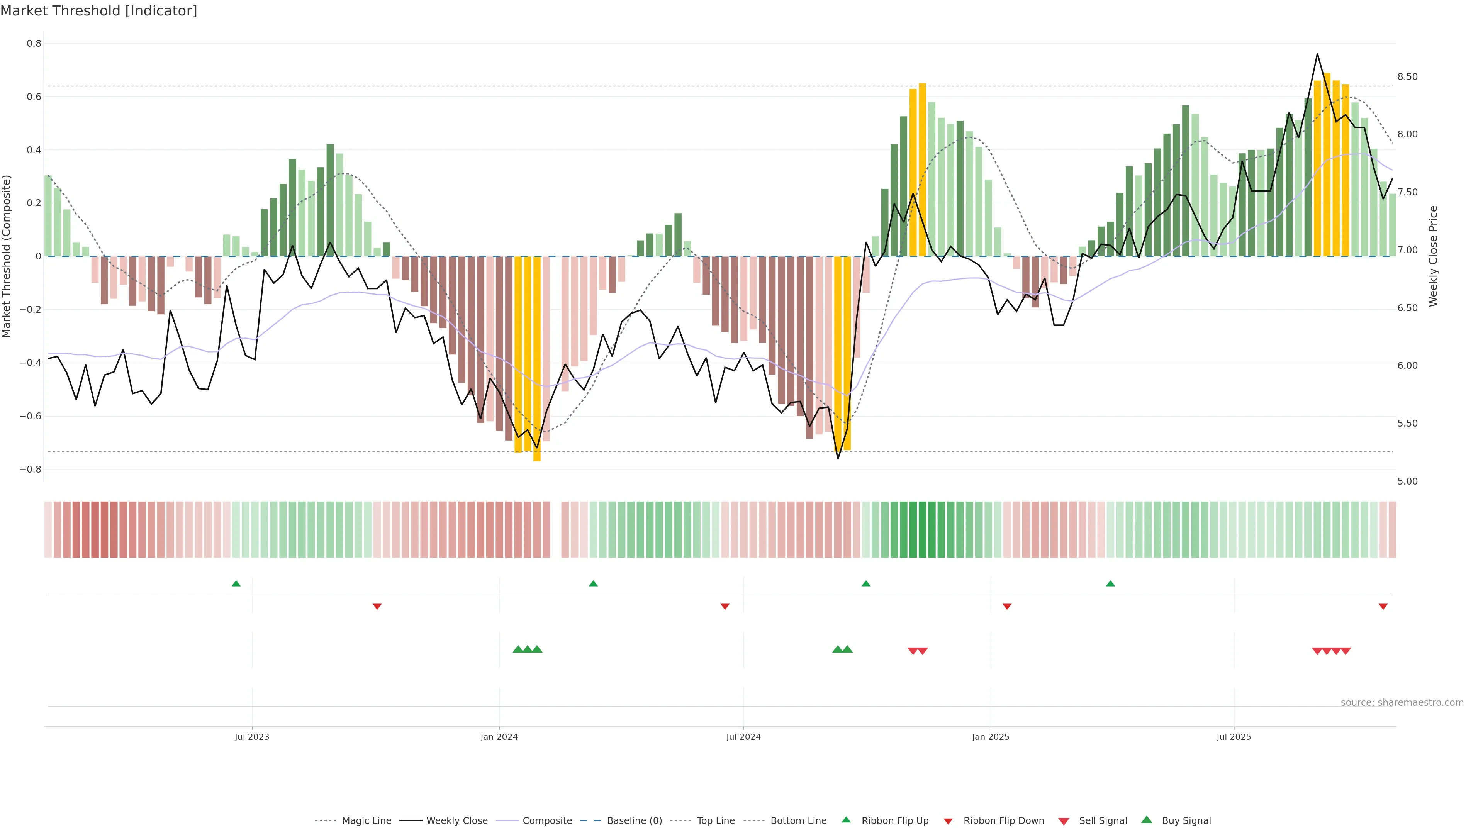Click the Jul 2024 x-axis label
Screen dimensions: 1483x834
click(743, 737)
